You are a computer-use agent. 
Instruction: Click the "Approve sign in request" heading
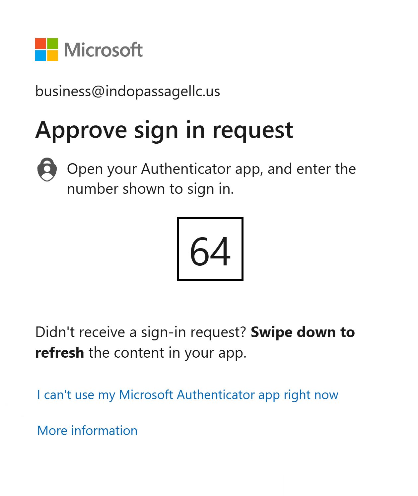[x=164, y=130]
